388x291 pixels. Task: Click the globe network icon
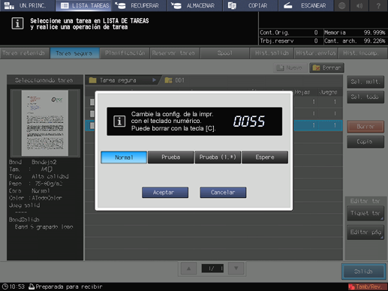click(342, 5)
